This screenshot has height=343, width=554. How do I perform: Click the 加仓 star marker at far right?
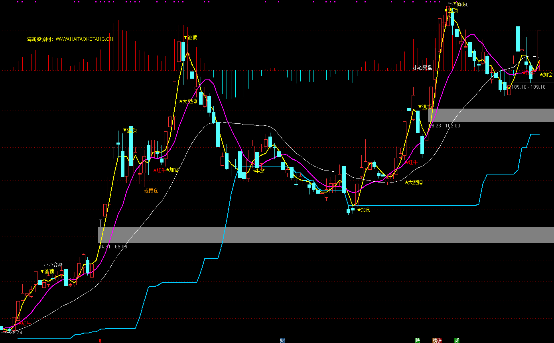click(x=546, y=74)
